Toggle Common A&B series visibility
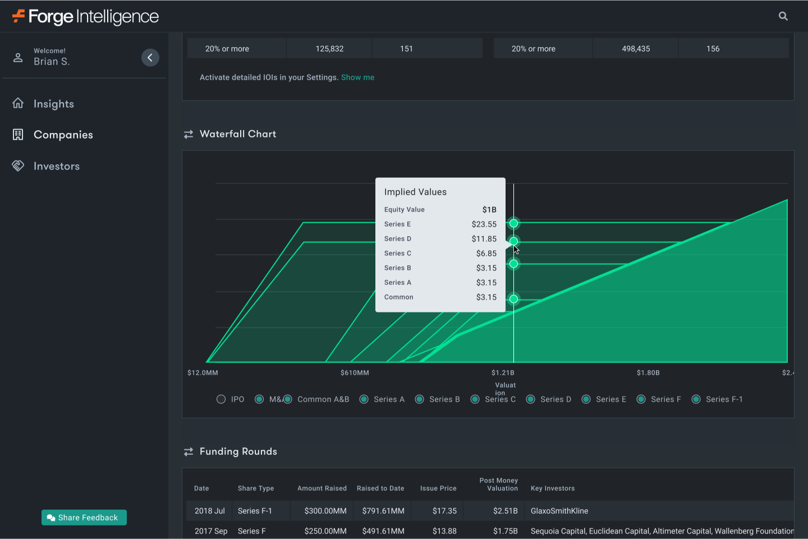This screenshot has height=539, width=808. tap(288, 399)
